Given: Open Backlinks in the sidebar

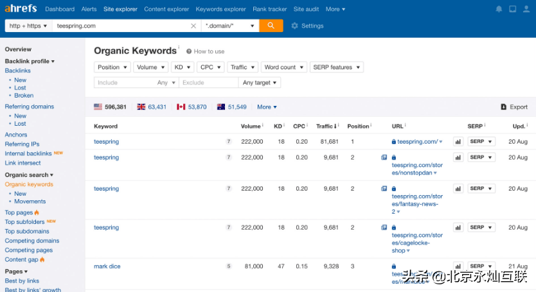Looking at the screenshot, I should point(17,71).
